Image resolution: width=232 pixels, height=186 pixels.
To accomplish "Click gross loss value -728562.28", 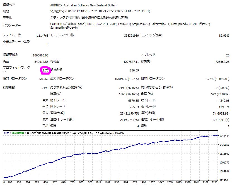I will 222,62.
